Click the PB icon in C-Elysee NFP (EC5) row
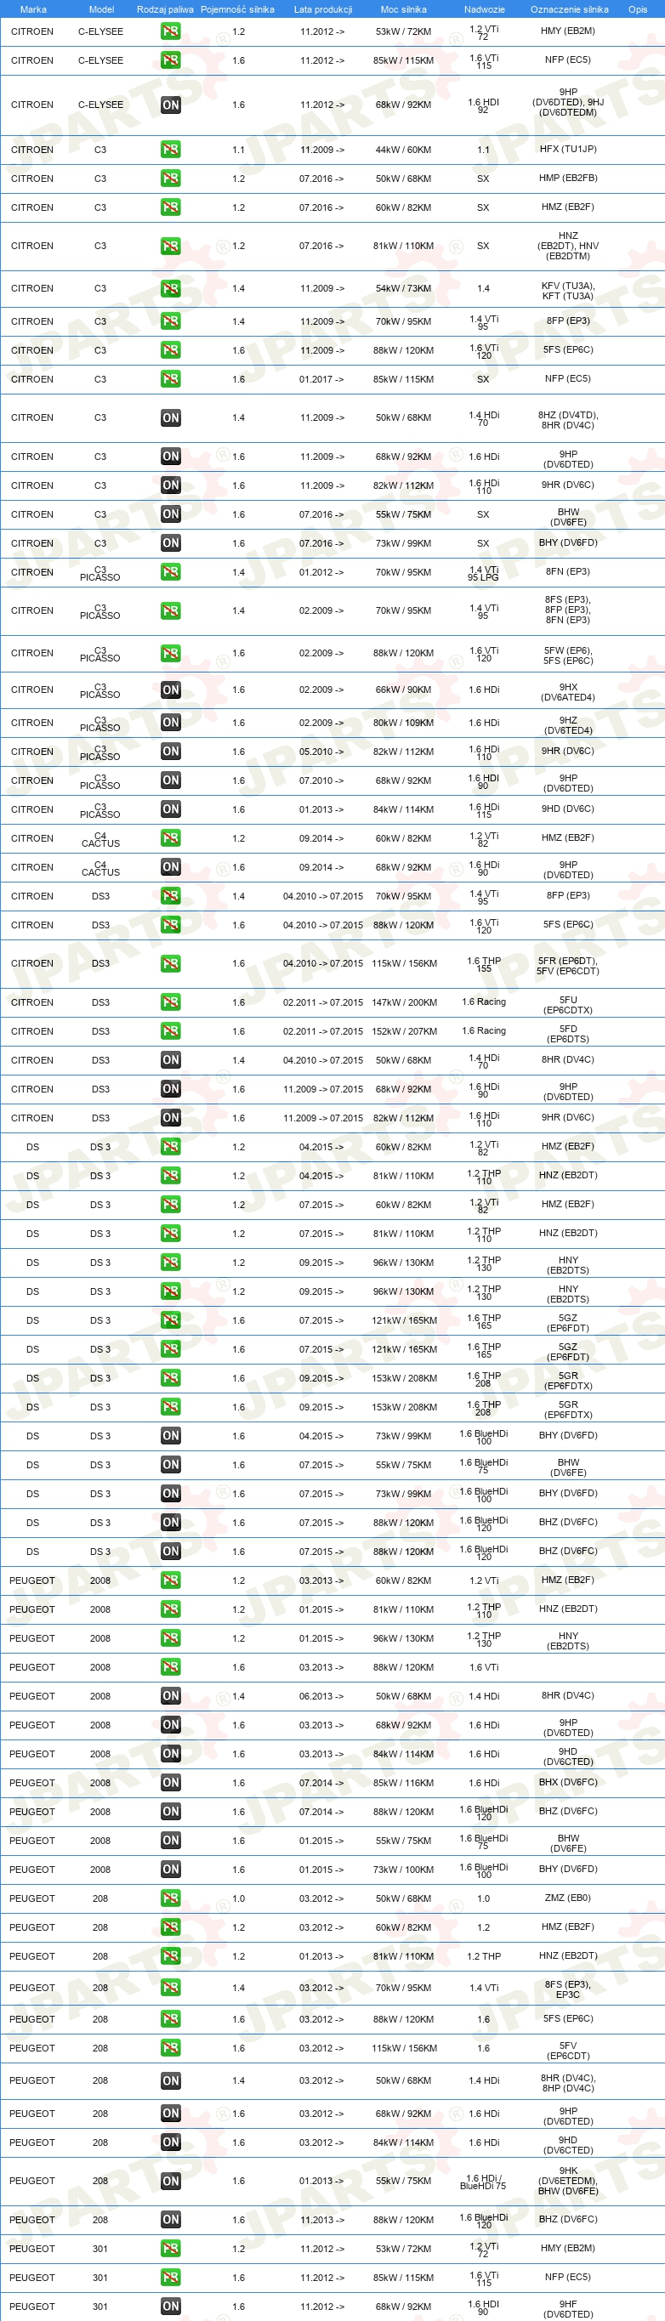 click(170, 60)
